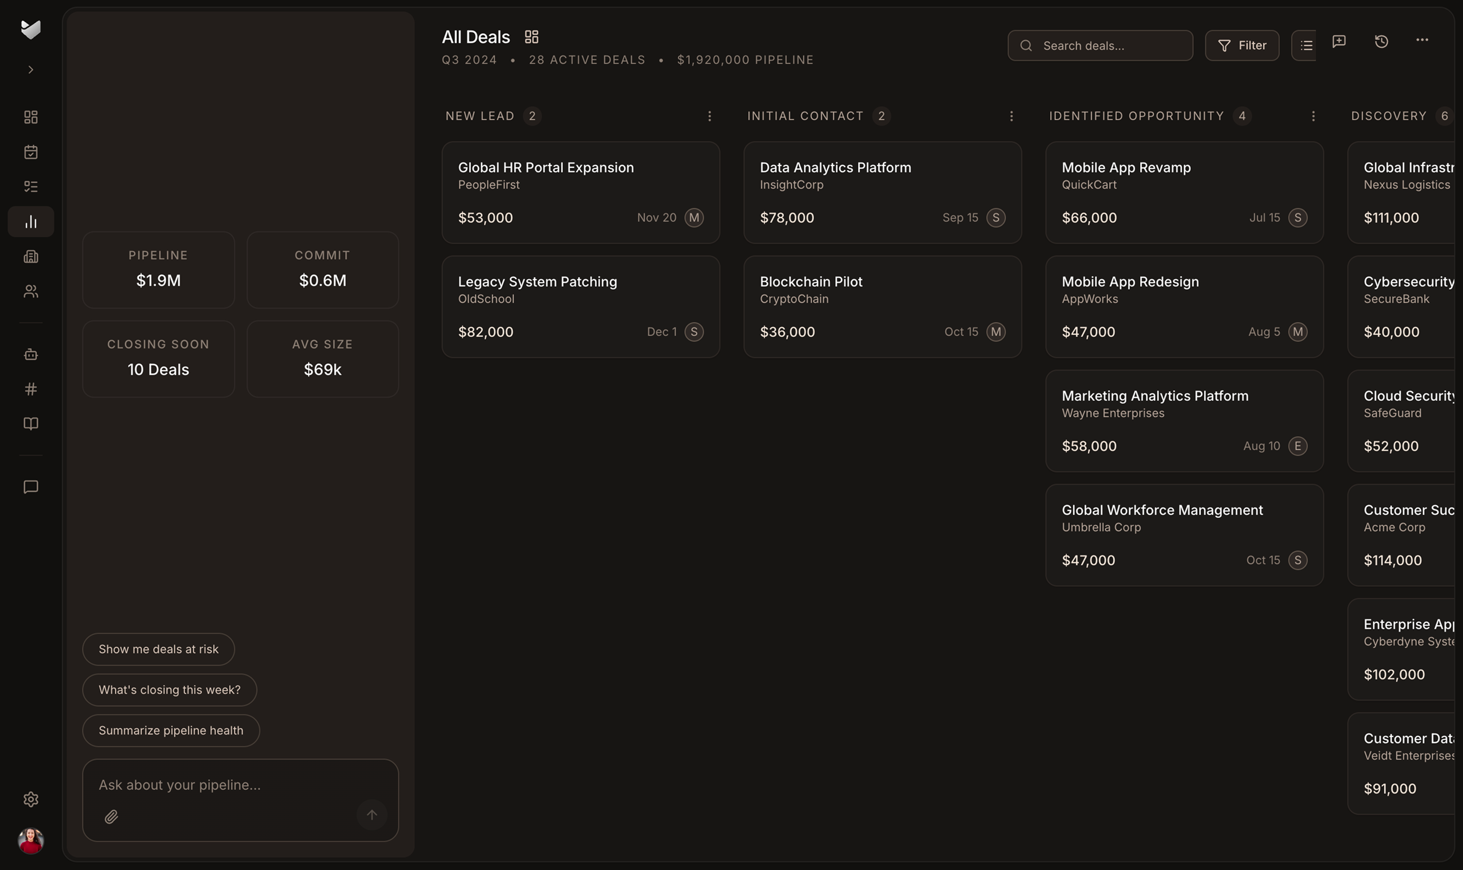Select 'Summarize pipeline health' suggestion
This screenshot has width=1463, height=870.
[171, 731]
